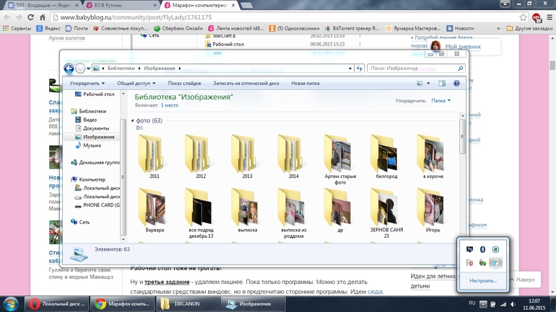Viewport: 556px width, 312px height.
Task: Bookmark page with Chrome star icon
Action: (524, 17)
